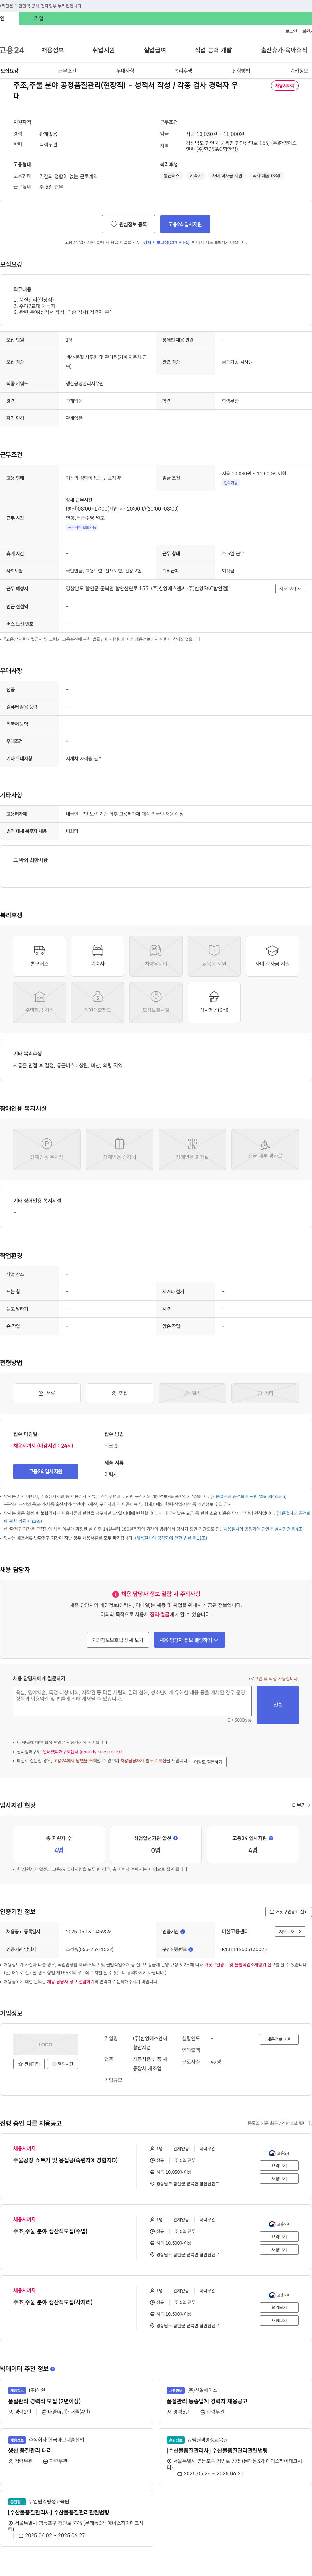Jump to the 기업정보 section tab
This screenshot has height=2576, width=312.
click(299, 71)
